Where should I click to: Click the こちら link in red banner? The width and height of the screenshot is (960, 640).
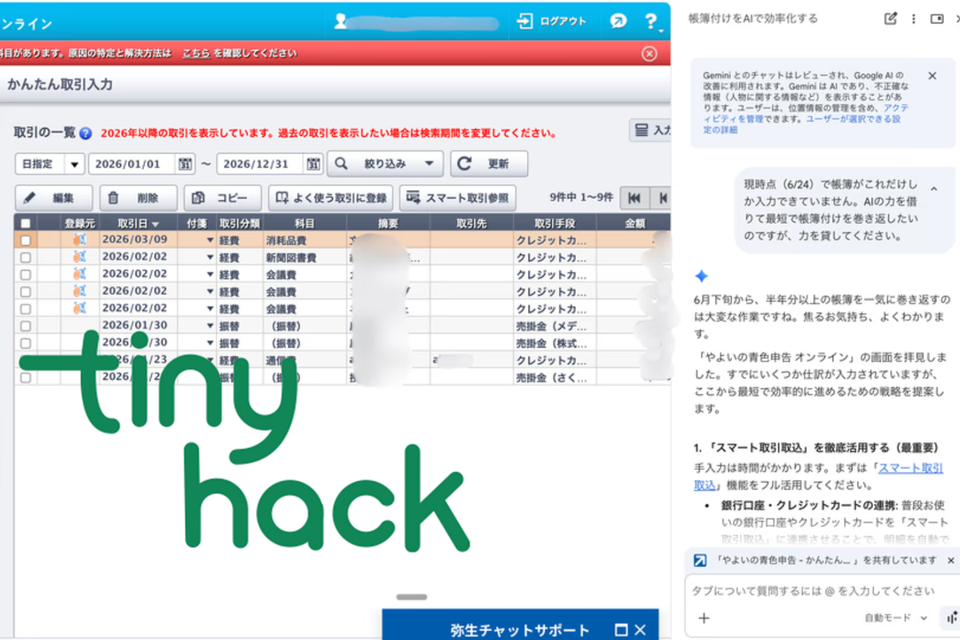tap(196, 54)
